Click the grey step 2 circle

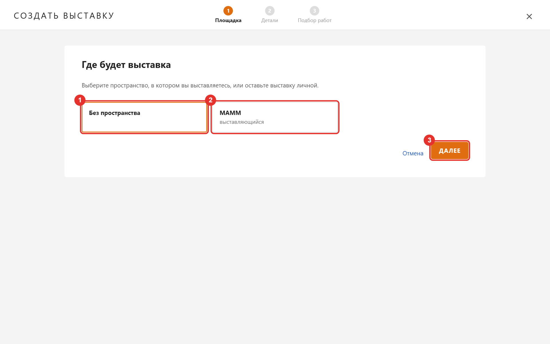pyautogui.click(x=270, y=11)
